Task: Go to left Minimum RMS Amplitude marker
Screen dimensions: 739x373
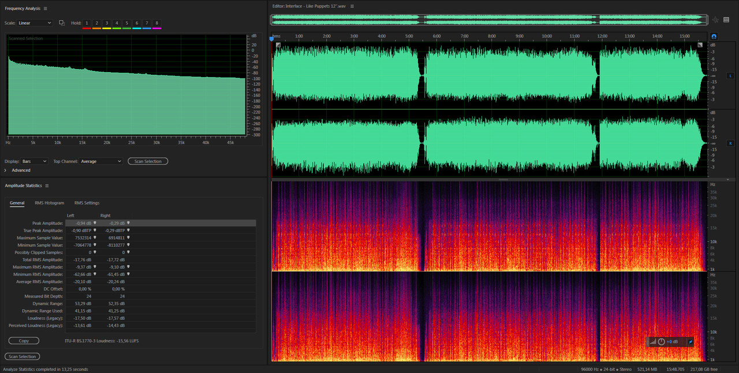Action: tap(95, 274)
